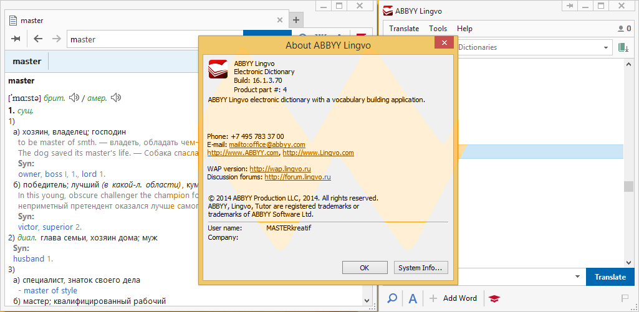Image resolution: width=639 pixels, height=312 pixels.
Task: Play the British pronunciation speaker icon
Action: click(x=74, y=98)
